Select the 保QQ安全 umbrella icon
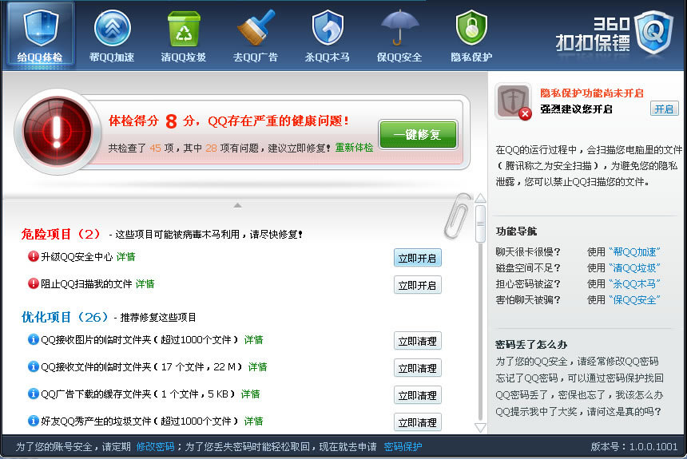 point(399,28)
